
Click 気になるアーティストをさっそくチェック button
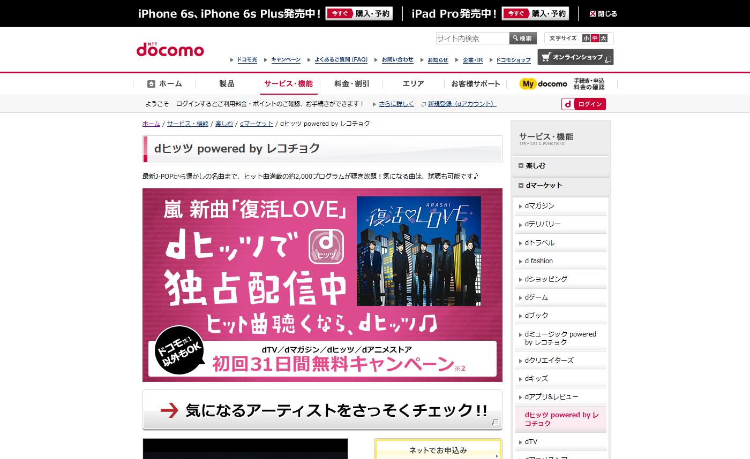click(x=322, y=410)
